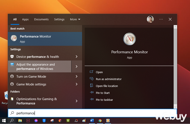Image resolution: width=190 pixels, height=124 pixels.
Task: Open the Recycle Bin desktop icon
Action: coord(5,98)
